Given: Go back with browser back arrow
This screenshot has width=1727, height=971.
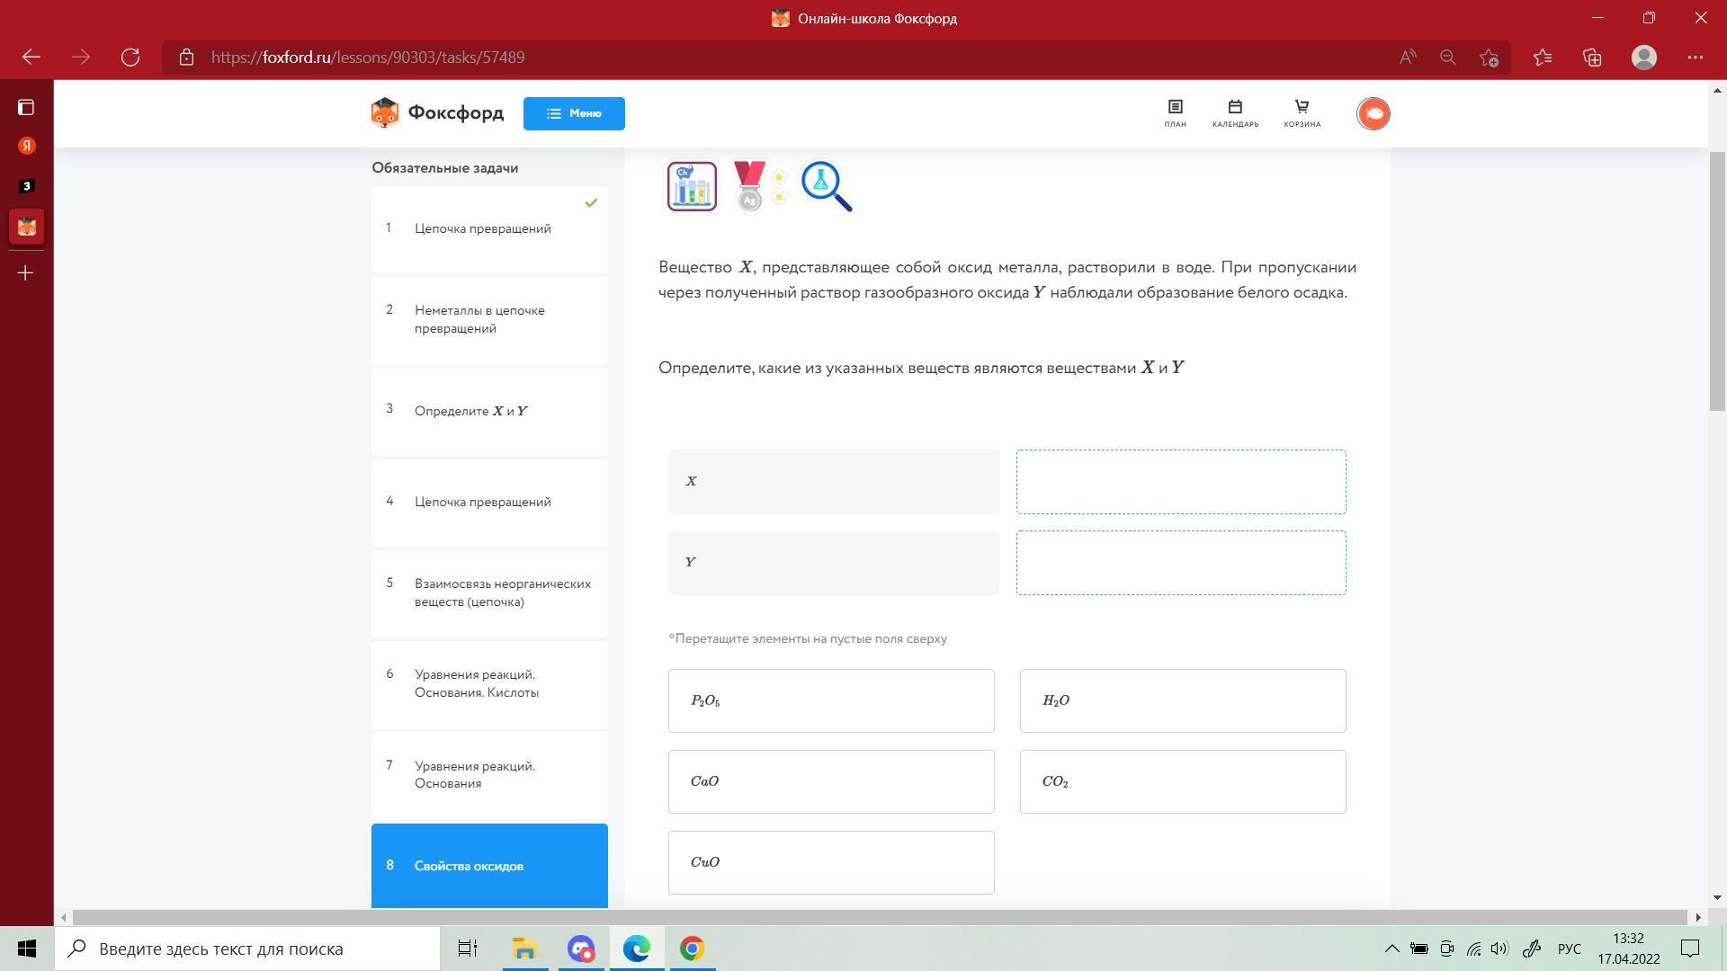Looking at the screenshot, I should (x=31, y=58).
